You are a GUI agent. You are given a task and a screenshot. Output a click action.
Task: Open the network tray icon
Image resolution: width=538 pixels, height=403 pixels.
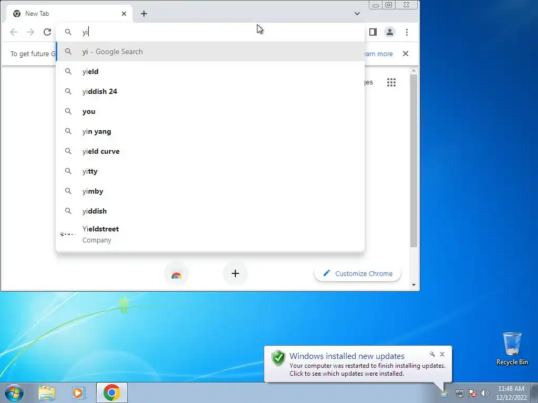click(x=459, y=393)
